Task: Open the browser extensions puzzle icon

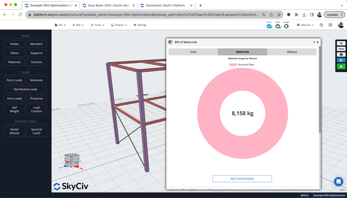Action: (x=296, y=15)
